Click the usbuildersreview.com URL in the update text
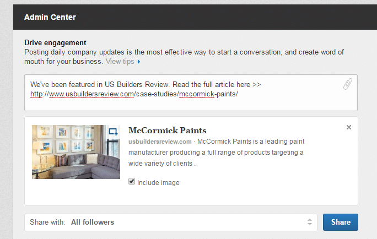Viewport: 377px width, 239px height. [134, 94]
